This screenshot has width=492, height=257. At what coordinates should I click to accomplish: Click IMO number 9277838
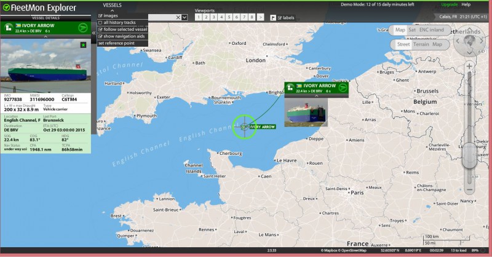pos(13,100)
